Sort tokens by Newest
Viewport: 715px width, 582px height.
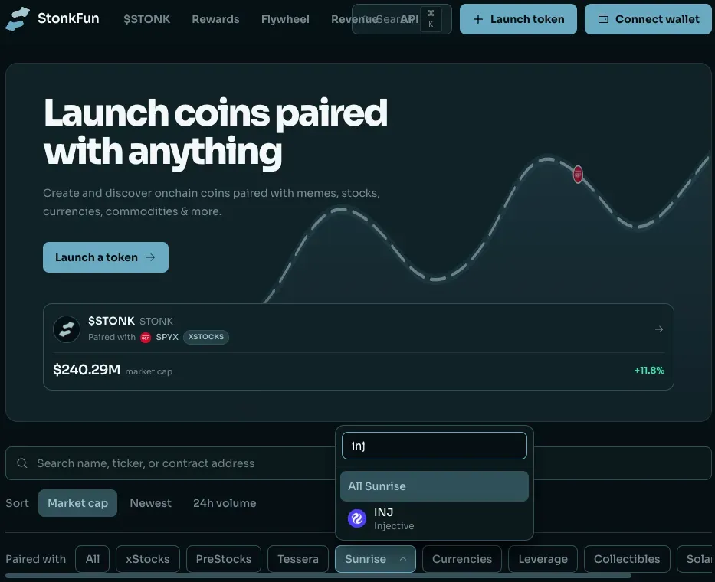pyautogui.click(x=150, y=503)
